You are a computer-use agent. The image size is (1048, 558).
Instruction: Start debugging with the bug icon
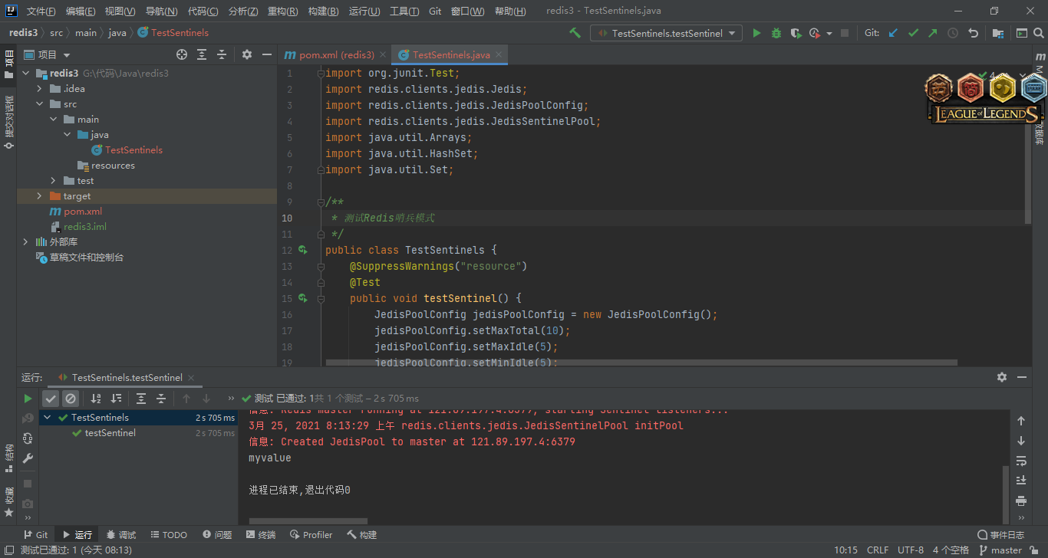point(776,33)
